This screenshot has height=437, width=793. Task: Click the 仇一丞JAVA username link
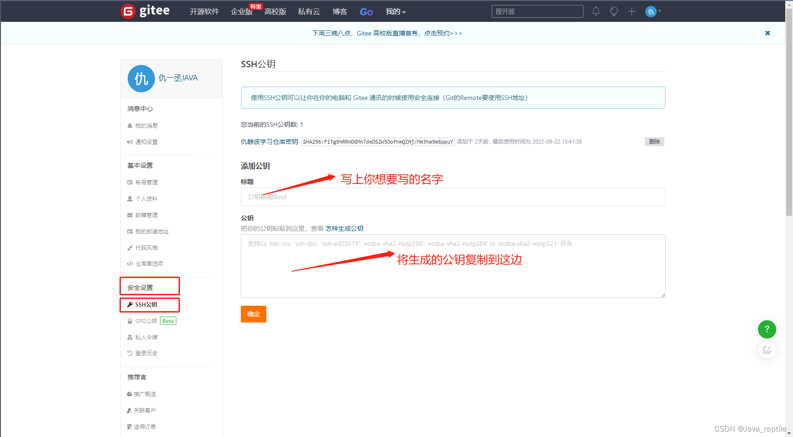178,78
